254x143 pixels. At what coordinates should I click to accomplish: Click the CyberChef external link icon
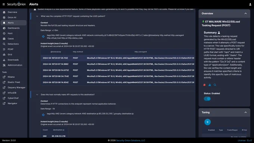(x=4, y=98)
